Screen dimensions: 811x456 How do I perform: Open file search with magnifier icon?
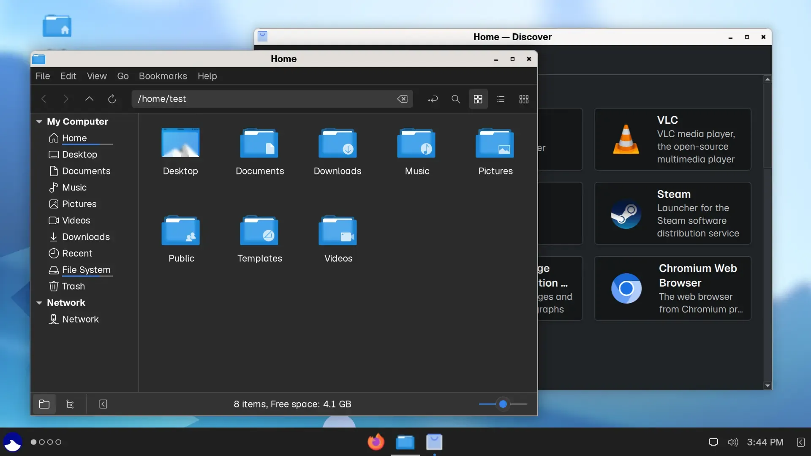click(x=455, y=99)
